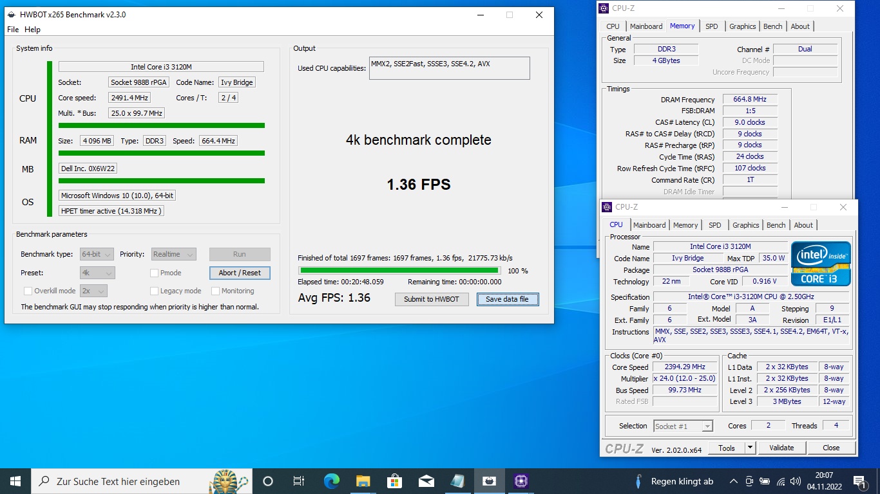Viewport: 880px width, 494px height.
Task: Open Task View from the taskbar
Action: point(299,481)
